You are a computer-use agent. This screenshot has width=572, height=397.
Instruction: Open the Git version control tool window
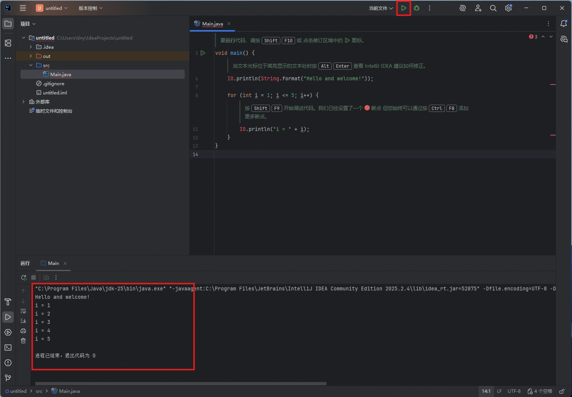point(8,378)
